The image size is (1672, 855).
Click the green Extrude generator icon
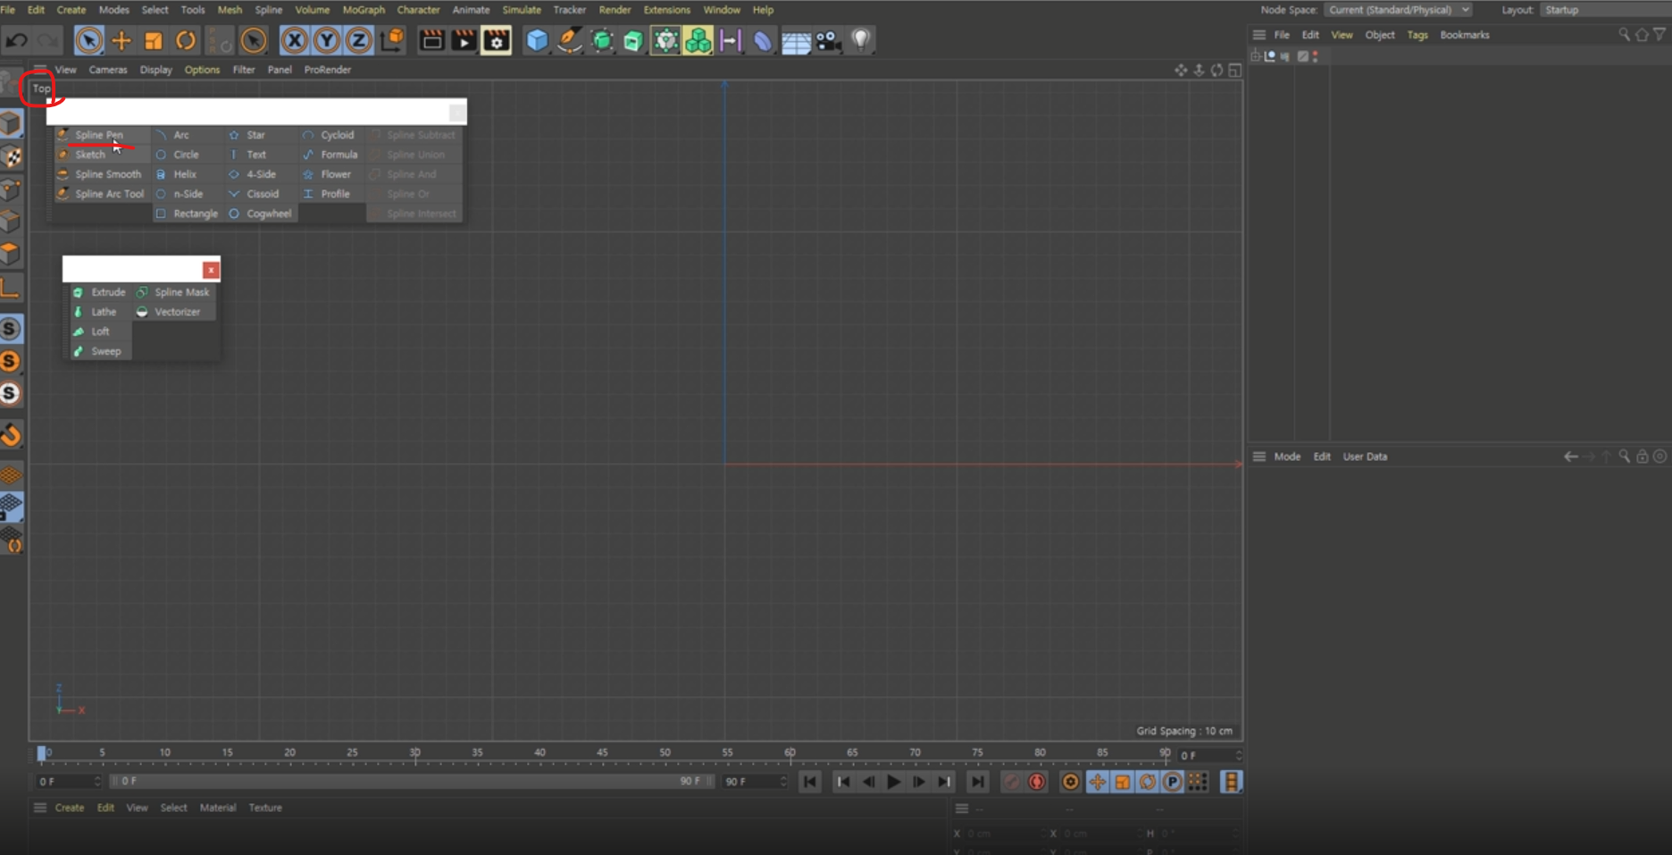pyautogui.click(x=633, y=40)
